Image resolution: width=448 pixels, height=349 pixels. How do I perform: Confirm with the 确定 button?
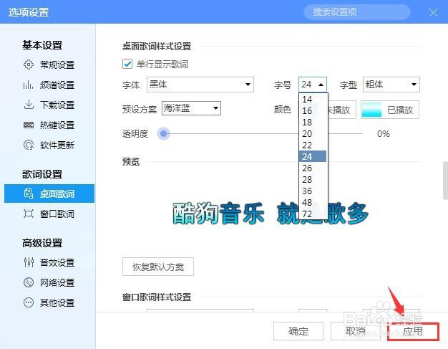pyautogui.click(x=298, y=331)
